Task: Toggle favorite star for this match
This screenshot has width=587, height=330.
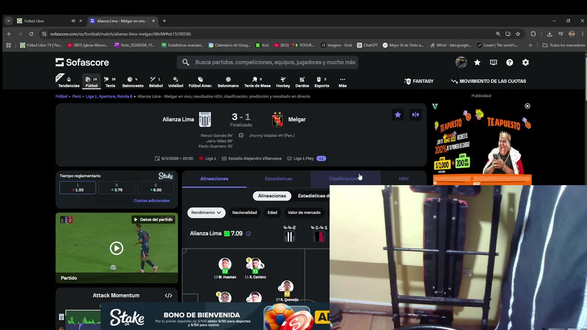Action: point(398,115)
